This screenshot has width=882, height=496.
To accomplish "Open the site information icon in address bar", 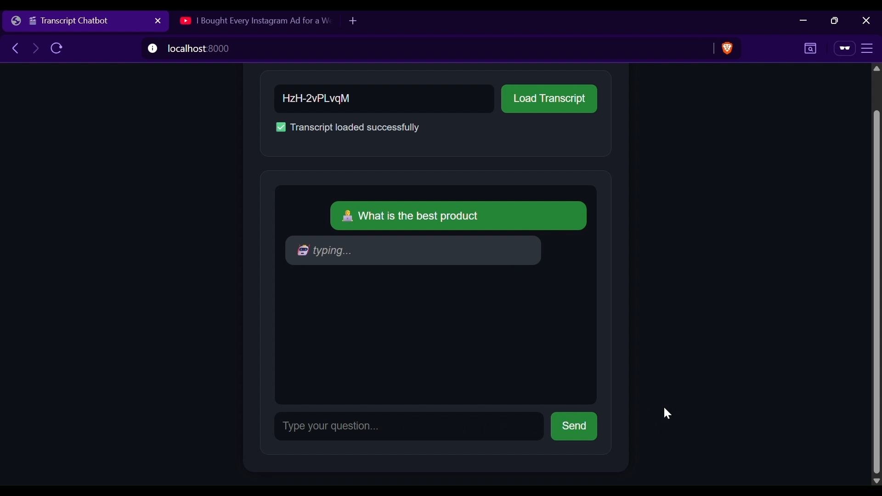I will [153, 48].
